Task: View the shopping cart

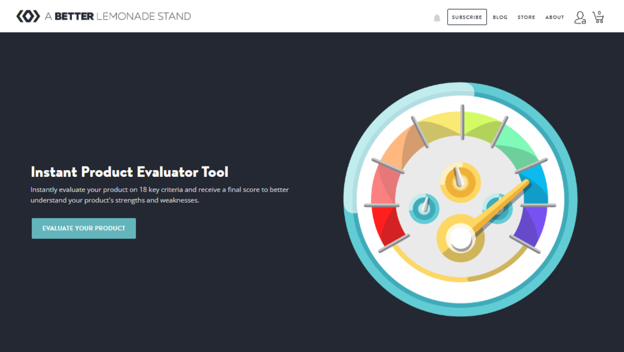Action: [x=598, y=17]
